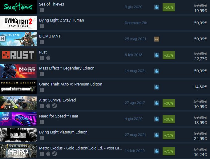210x159 pixels.
Task: Click the positive review thumb for Sea of Thieves
Action: pos(157,7)
